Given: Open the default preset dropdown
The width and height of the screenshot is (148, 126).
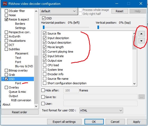Looking at the screenshot, I should pos(59,11).
